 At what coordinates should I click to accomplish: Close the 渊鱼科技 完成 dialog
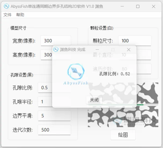click(x=129, y=50)
